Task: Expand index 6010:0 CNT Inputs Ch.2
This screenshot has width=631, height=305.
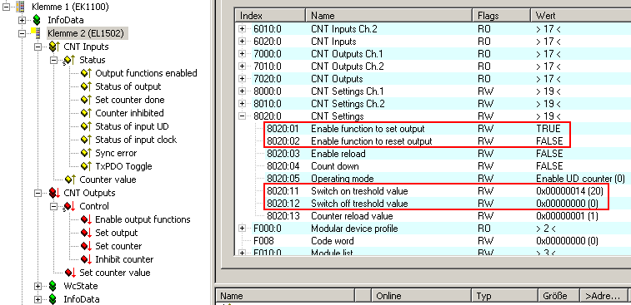Action: 243,29
